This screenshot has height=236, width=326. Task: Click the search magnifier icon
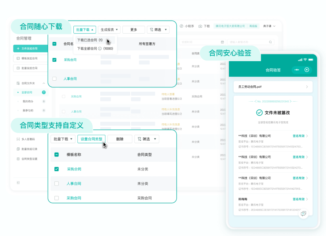270,42
